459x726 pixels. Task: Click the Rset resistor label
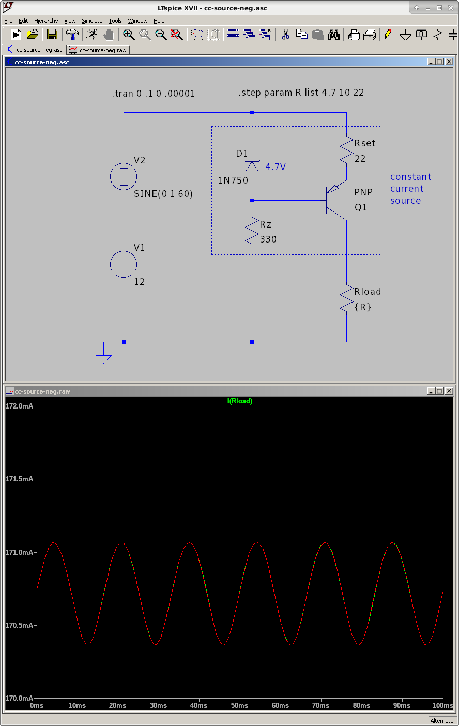coord(365,143)
